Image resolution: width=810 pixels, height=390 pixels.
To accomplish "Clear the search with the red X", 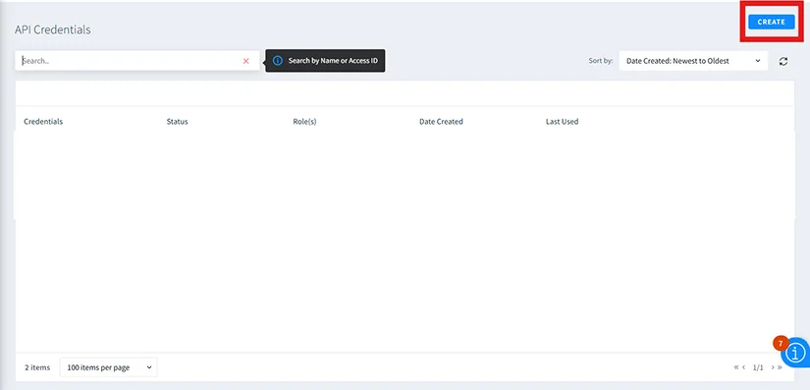I will pyautogui.click(x=245, y=61).
